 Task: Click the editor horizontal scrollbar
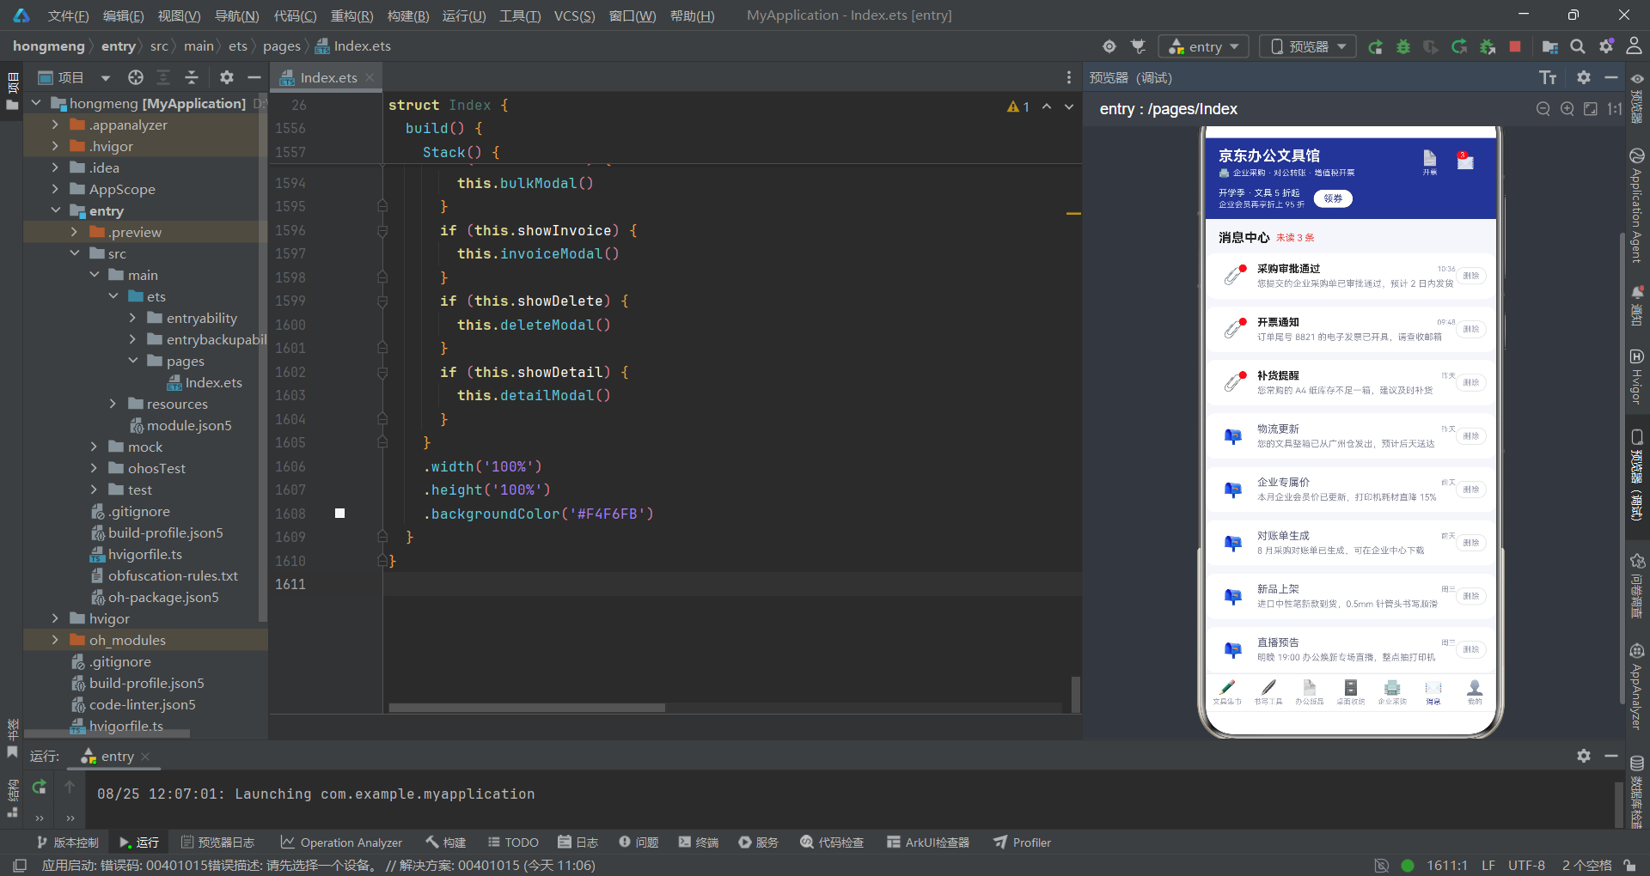(x=527, y=708)
